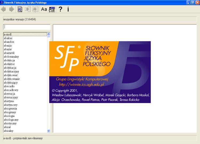The image size is (200, 144).
Task: Select "abiotyczny" in the word list
Action: (25, 123)
